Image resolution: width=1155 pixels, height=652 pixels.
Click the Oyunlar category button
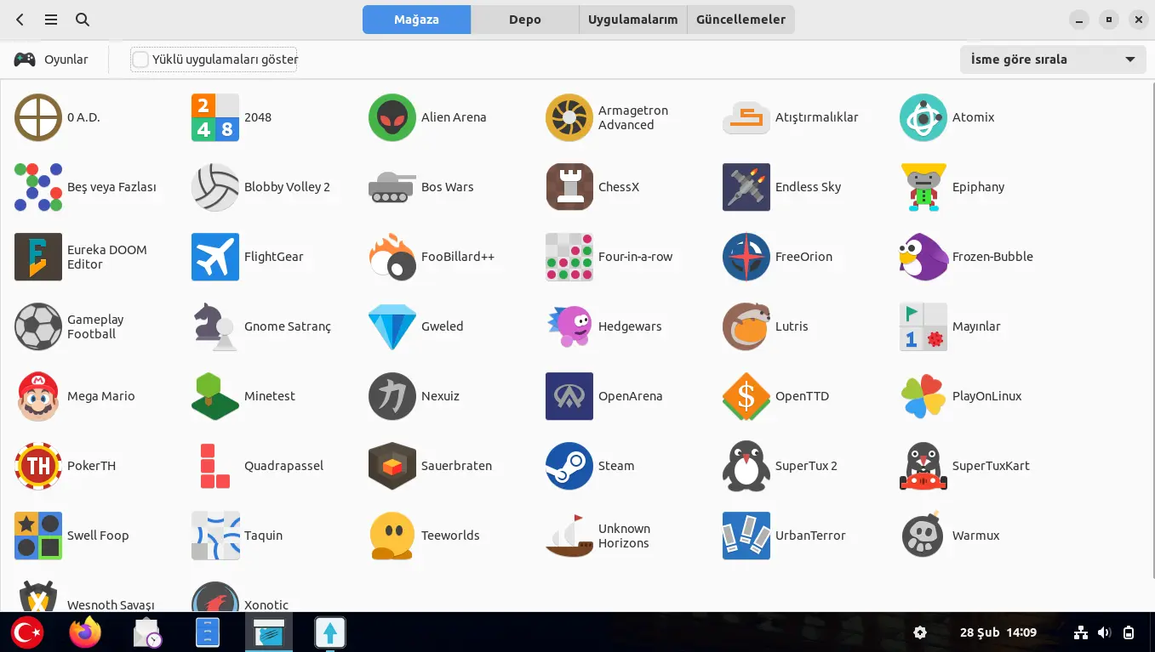(x=51, y=60)
